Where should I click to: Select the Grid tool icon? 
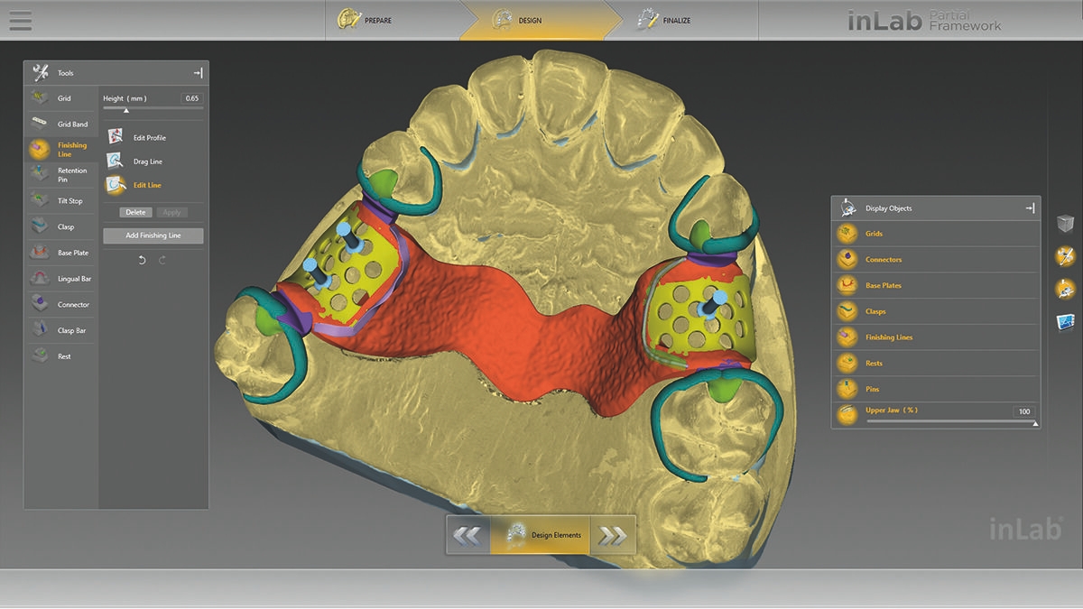[39, 97]
